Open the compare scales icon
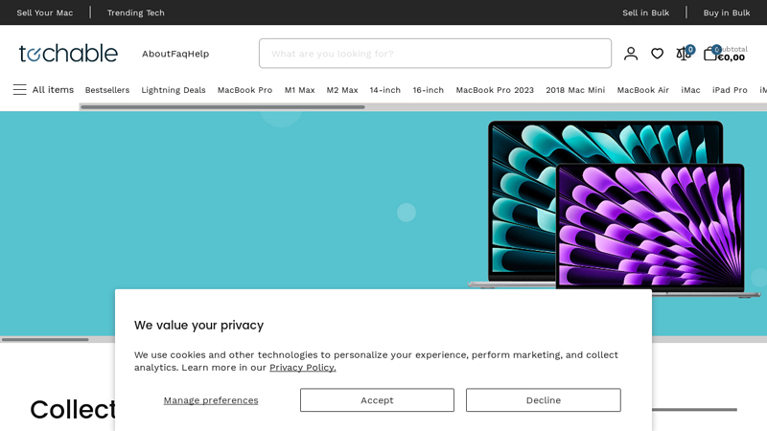 coord(684,54)
